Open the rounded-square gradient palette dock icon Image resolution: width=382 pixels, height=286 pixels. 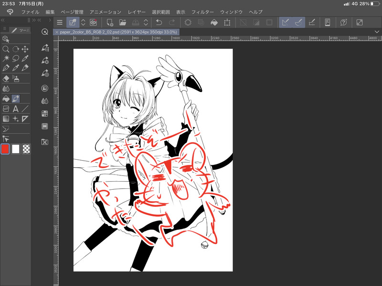point(45,88)
